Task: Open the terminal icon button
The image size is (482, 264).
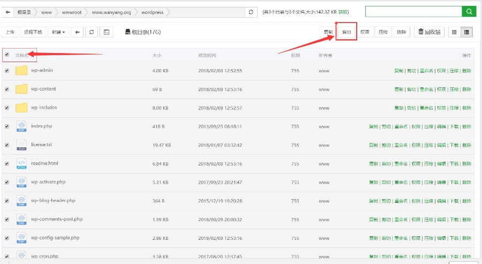Action: [x=107, y=32]
